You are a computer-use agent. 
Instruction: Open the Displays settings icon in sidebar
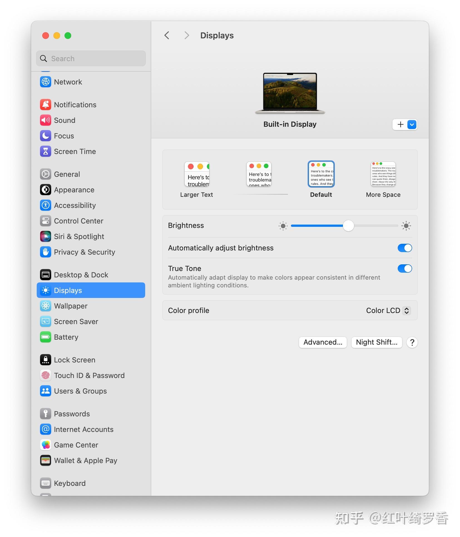(46, 290)
